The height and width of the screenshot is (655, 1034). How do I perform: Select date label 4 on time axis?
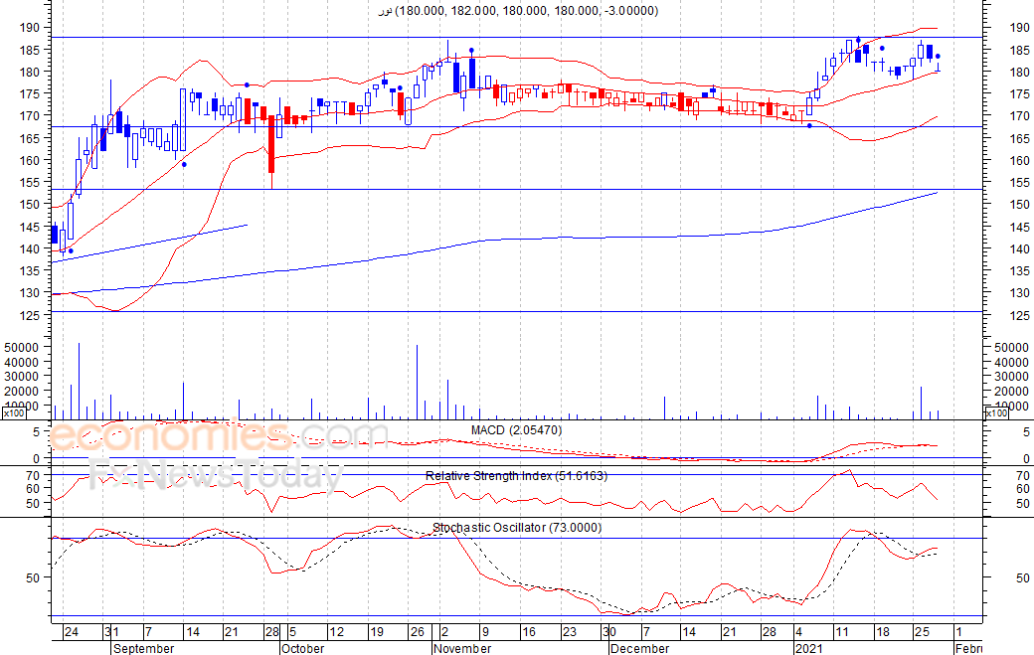(x=798, y=632)
